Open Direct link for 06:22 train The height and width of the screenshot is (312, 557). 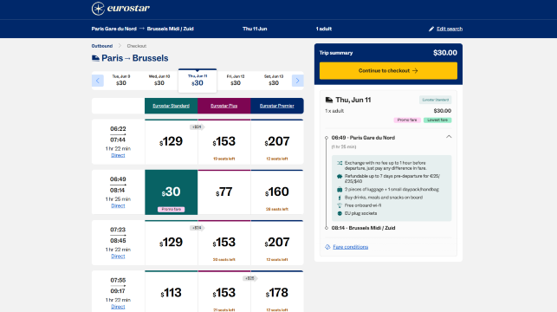[x=118, y=155]
